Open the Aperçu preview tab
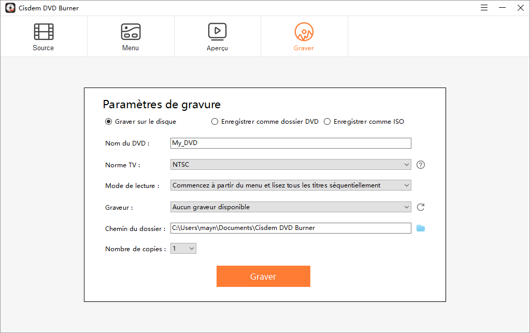Screen dimensions: 530x333 (218, 36)
